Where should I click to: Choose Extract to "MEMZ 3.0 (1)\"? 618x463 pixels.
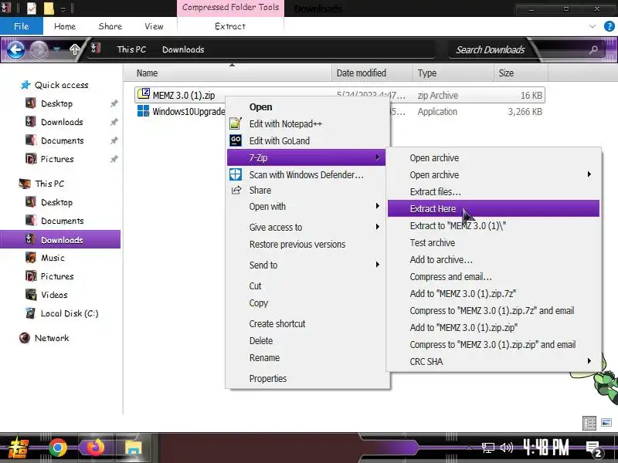coord(457,226)
